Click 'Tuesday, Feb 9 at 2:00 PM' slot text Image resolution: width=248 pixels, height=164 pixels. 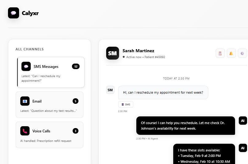click(x=199, y=156)
